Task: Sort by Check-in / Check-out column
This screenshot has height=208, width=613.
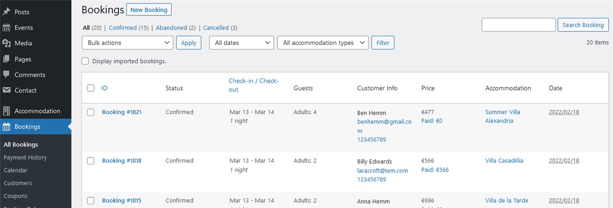Action: [253, 85]
